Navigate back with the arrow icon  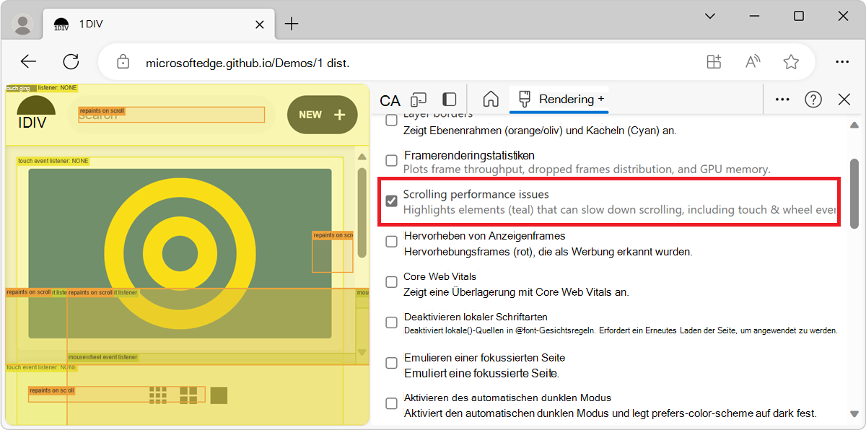pyautogui.click(x=28, y=61)
